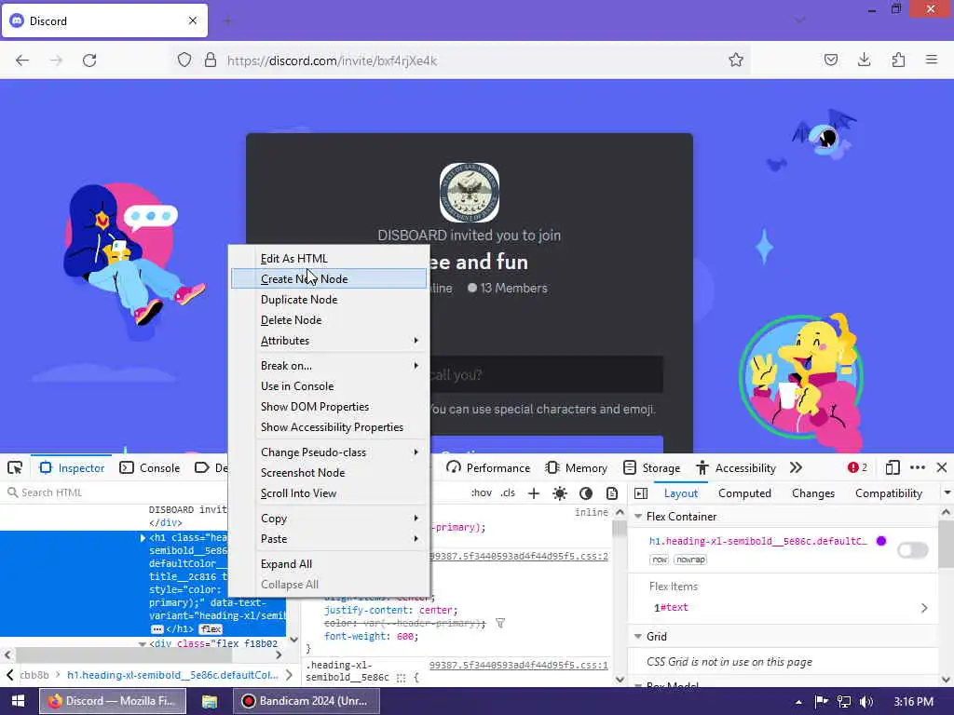Go back with browser back arrow
The height and width of the screenshot is (715, 954).
(x=22, y=61)
